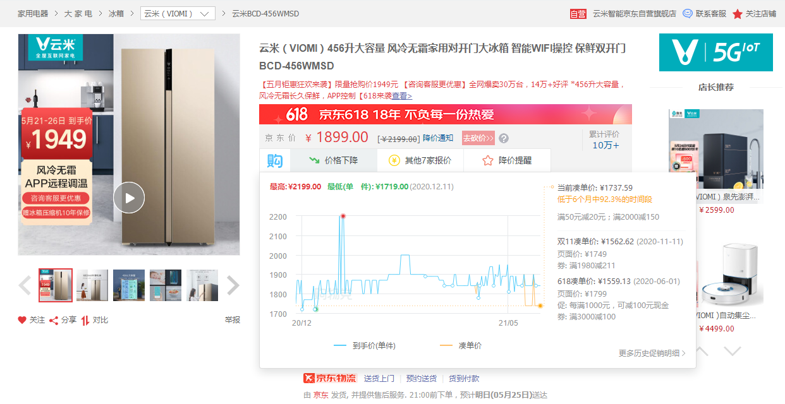Click the 对比 compare icon
785x404 pixels.
[x=85, y=320]
